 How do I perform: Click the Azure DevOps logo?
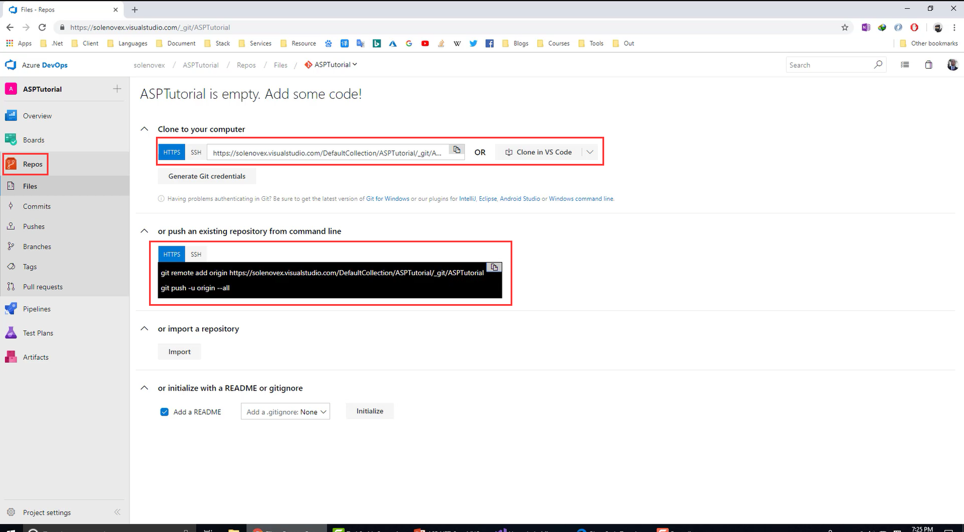pos(11,65)
